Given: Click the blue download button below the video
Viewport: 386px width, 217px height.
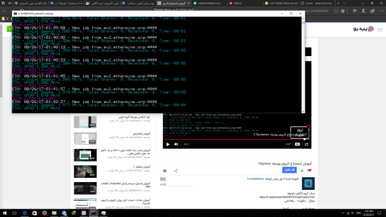Looking at the screenshot, I should [289, 170].
